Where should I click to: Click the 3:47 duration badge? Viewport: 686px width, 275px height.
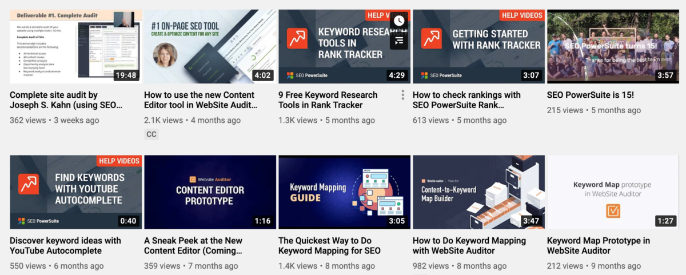coord(531,221)
